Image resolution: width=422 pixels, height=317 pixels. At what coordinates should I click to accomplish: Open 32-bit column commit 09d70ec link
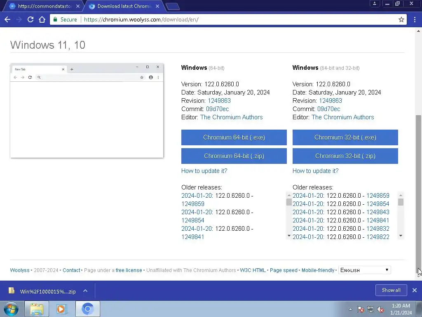click(x=328, y=109)
